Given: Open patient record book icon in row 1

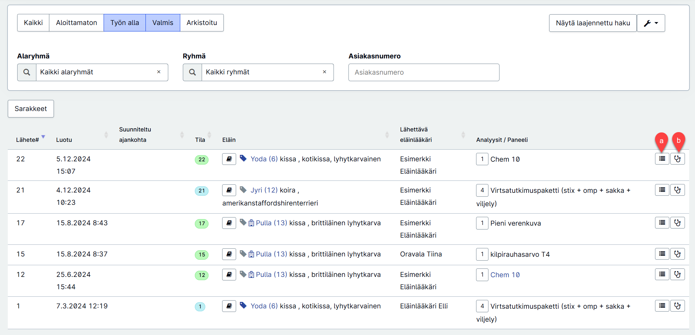Looking at the screenshot, I should [x=229, y=306].
